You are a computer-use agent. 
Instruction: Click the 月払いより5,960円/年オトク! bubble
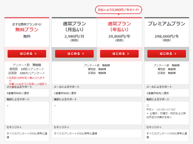pos(119,10)
